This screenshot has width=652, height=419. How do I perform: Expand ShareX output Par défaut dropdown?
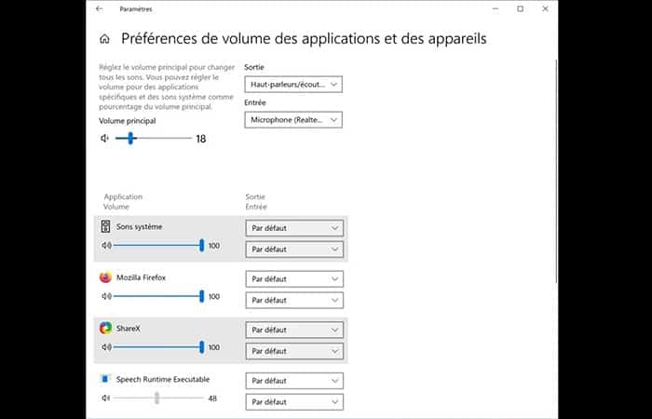(x=294, y=330)
